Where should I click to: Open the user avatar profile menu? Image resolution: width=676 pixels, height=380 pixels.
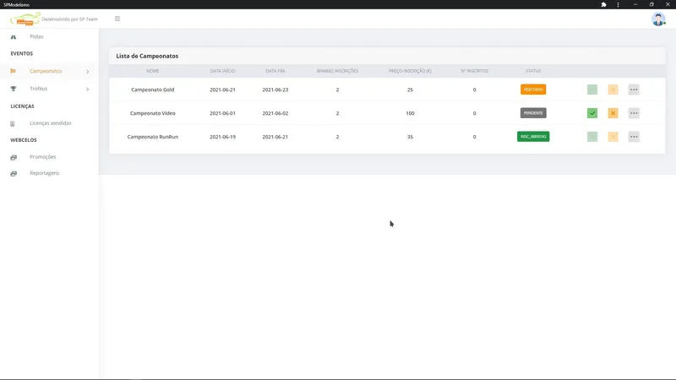coord(658,19)
